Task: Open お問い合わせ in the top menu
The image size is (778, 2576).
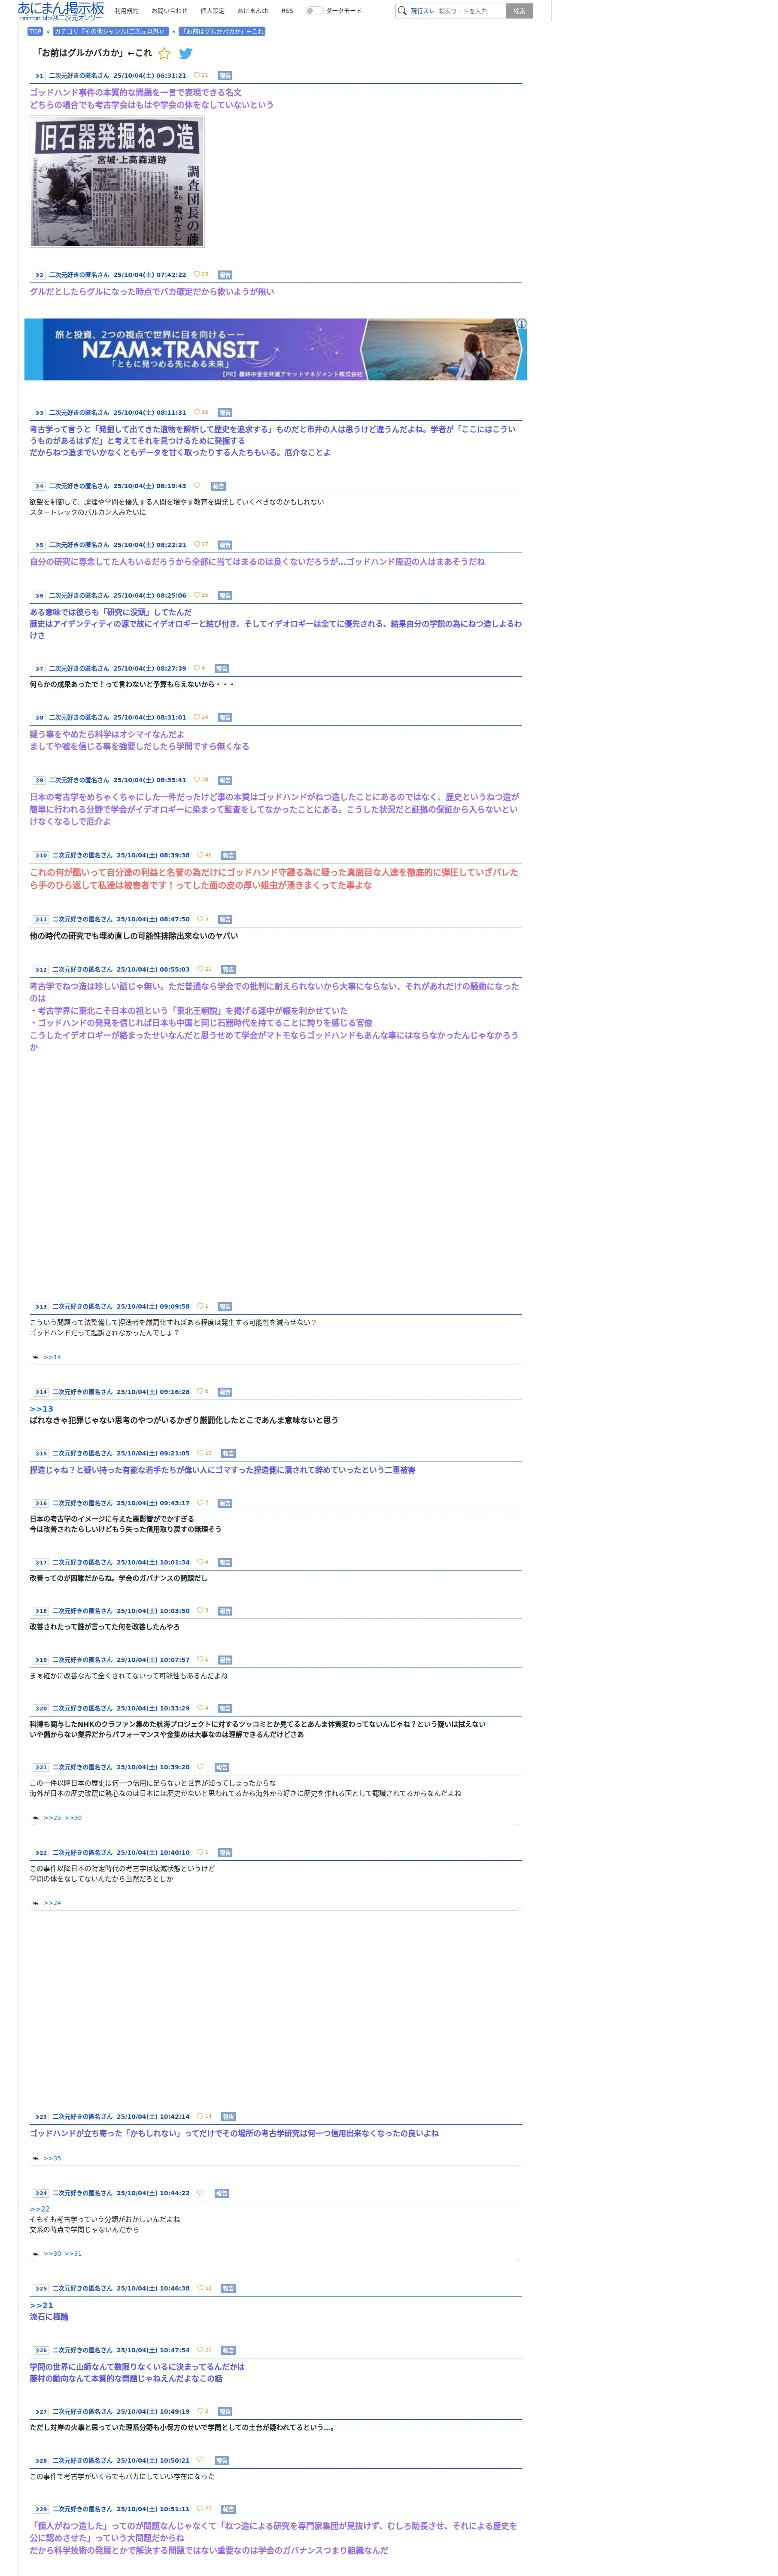Action: tap(169, 11)
